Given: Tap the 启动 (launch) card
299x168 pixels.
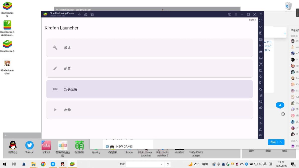Looking at the screenshot, I should pyautogui.click(x=149, y=110).
